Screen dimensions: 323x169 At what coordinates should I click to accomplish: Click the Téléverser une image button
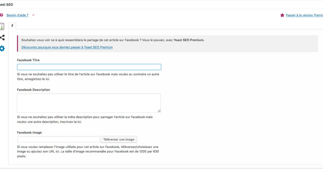tap(119, 139)
